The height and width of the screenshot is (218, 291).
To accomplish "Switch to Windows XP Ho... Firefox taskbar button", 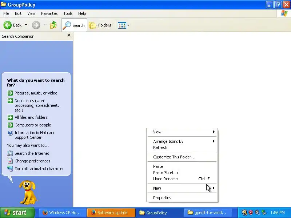I will (x=63, y=213).
